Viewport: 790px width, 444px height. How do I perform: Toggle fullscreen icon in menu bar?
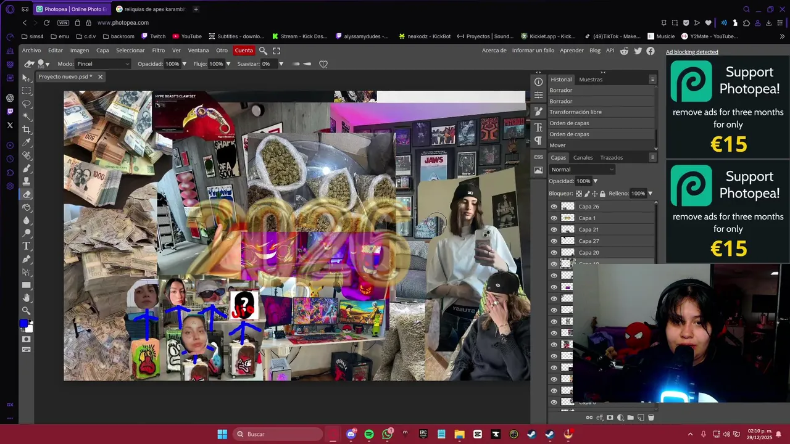click(x=276, y=51)
